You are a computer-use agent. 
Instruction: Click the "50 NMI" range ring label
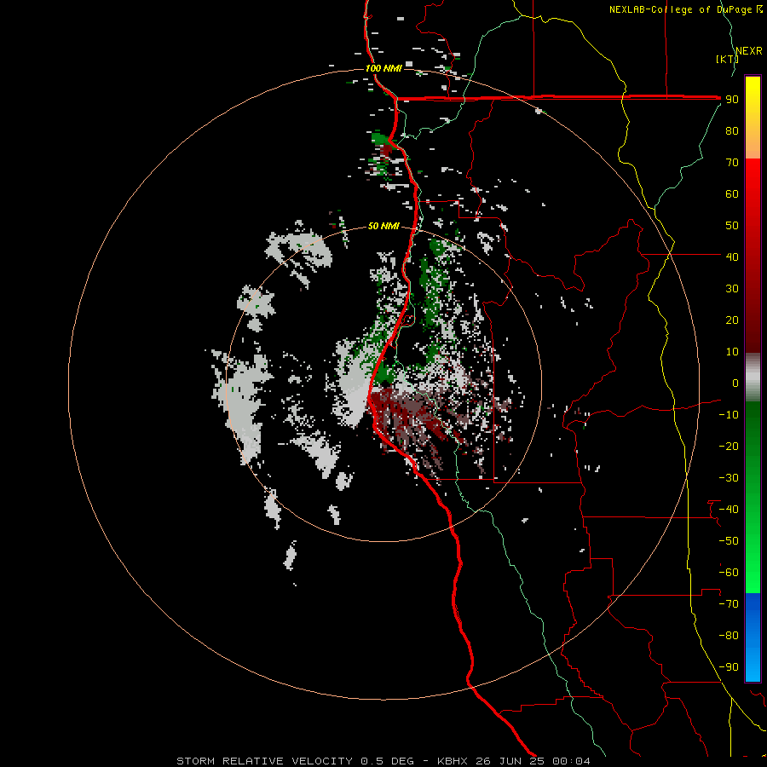tap(383, 226)
